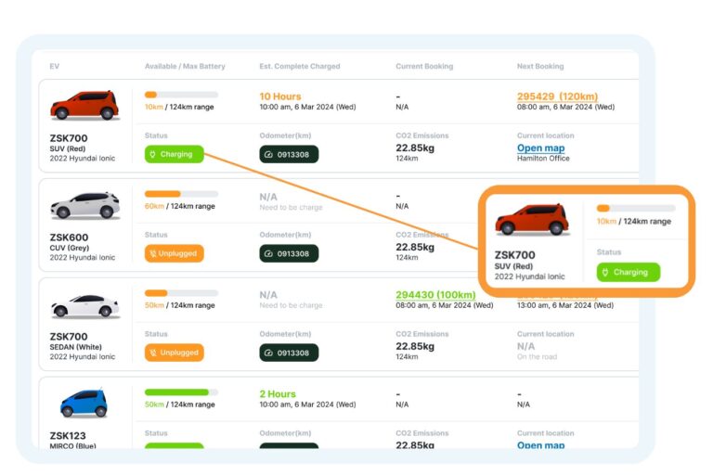Click '13:00 am, 6 Mar 2024 (Wed)' booking time
This screenshot has width=713, height=475.
[x=565, y=305]
